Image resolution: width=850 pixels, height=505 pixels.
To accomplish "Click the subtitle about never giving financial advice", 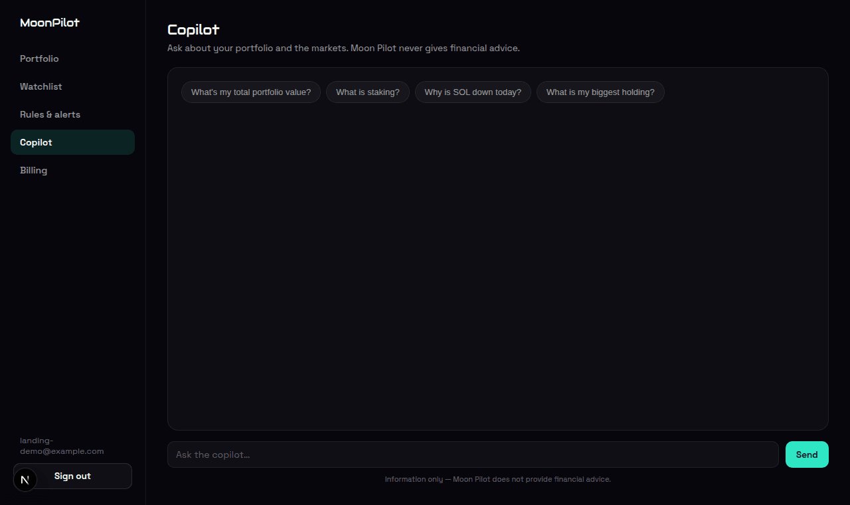I will click(x=343, y=49).
